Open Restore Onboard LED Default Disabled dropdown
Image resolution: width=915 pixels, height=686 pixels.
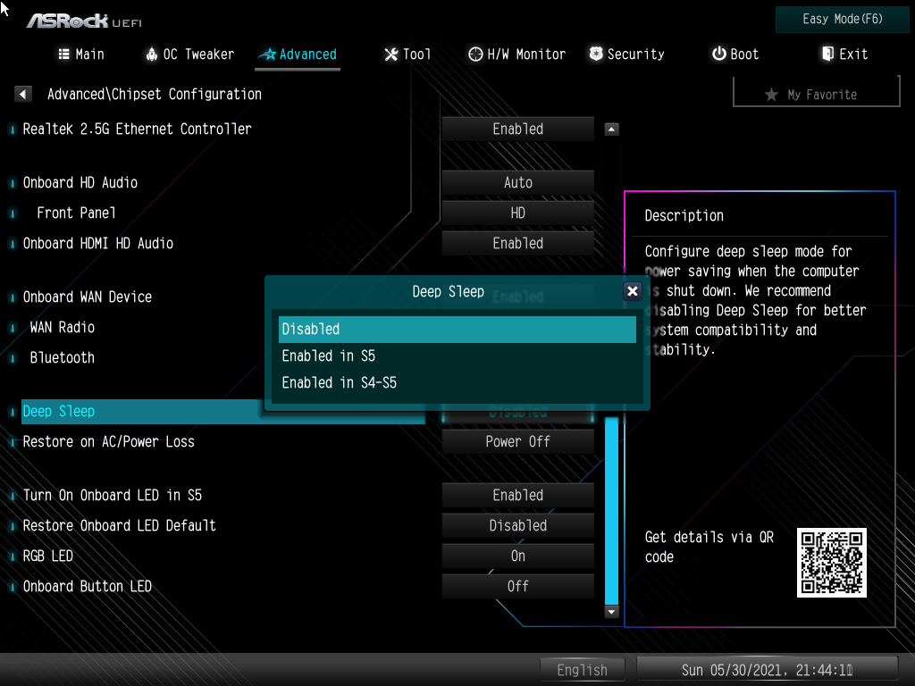[518, 525]
